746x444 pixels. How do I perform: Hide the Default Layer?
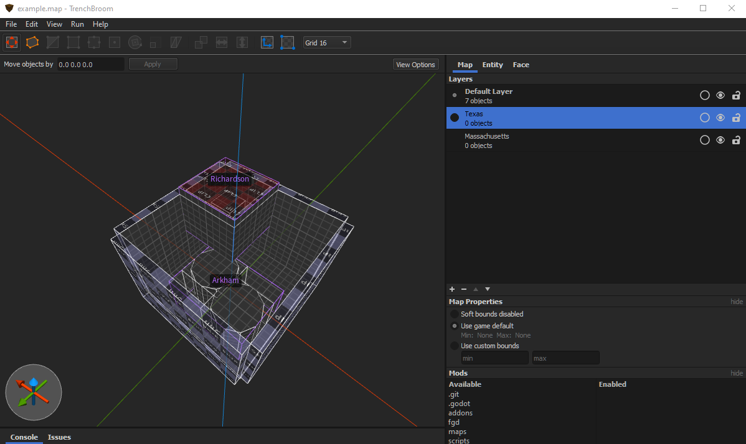tap(720, 95)
